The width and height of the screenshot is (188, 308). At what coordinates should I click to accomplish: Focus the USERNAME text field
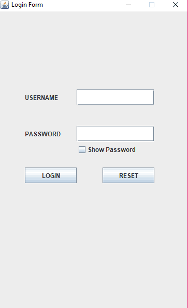click(x=115, y=97)
